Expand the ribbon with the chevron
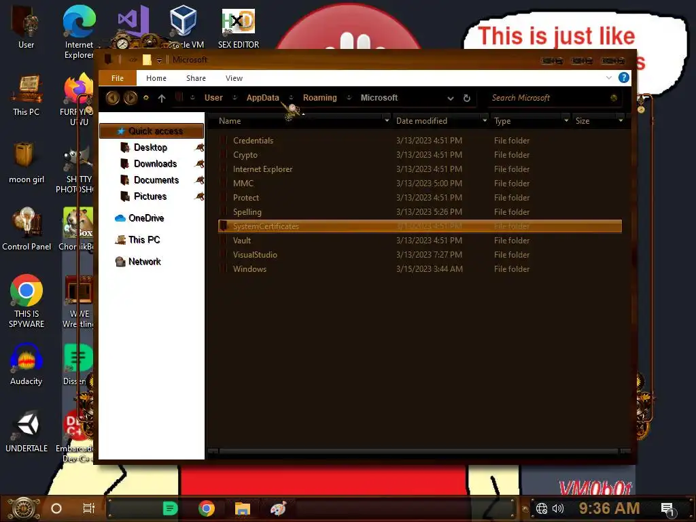This screenshot has width=696, height=522. click(x=608, y=77)
